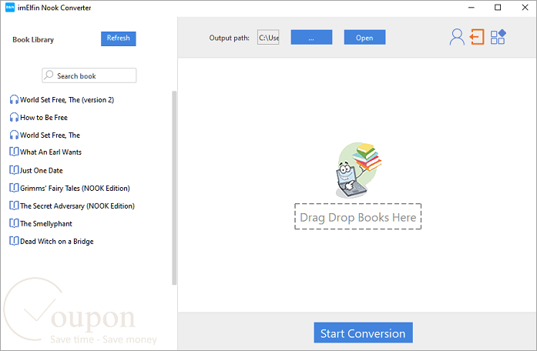Image resolution: width=537 pixels, height=351 pixels.
Task: Click Start Conversion button
Action: [363, 333]
